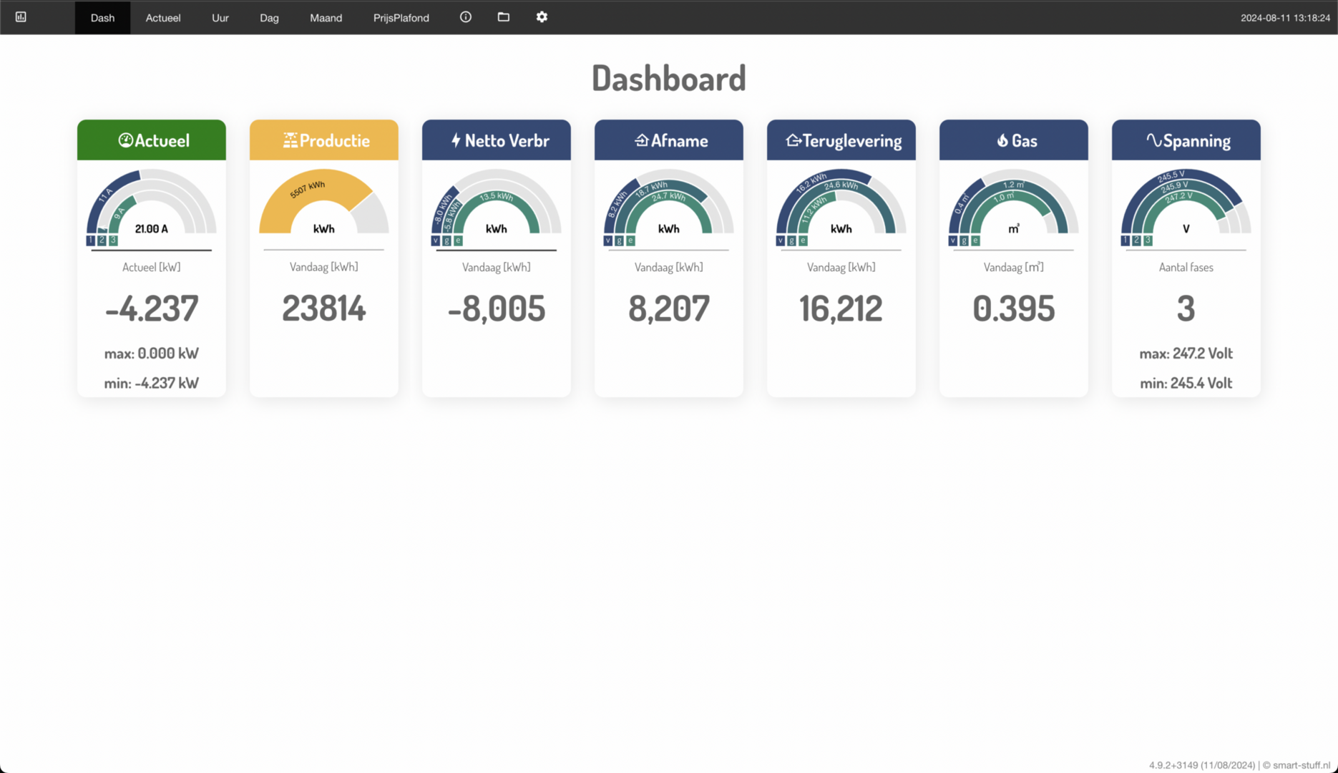Image resolution: width=1338 pixels, height=773 pixels.
Task: Toggle the 'g' legend box on Gas gauge
Action: pyautogui.click(x=964, y=240)
